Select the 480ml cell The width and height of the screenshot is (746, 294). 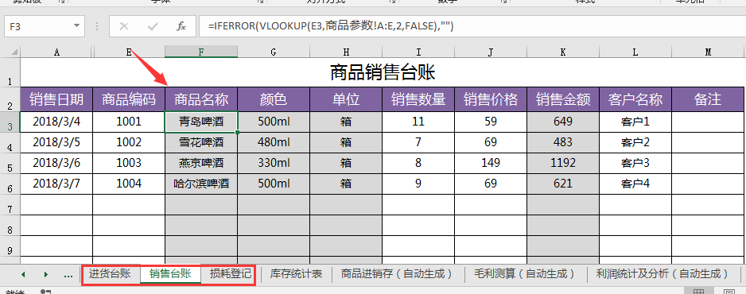click(x=274, y=142)
